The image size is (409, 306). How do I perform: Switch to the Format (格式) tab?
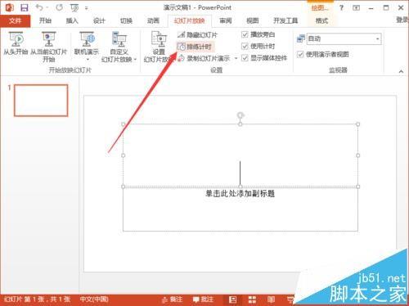321,20
